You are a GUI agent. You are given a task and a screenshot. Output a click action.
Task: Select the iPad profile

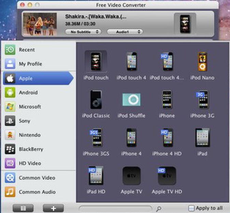tap(202, 141)
